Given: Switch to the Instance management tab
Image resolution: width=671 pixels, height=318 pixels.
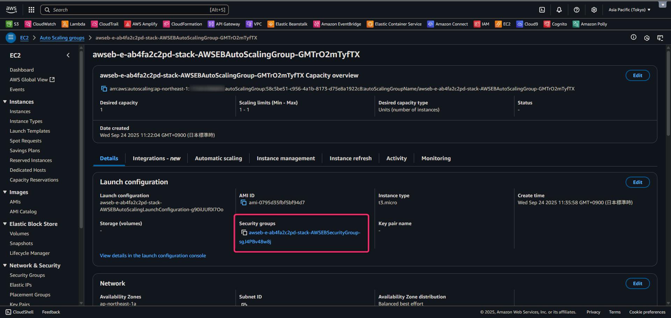Looking at the screenshot, I should click(286, 158).
